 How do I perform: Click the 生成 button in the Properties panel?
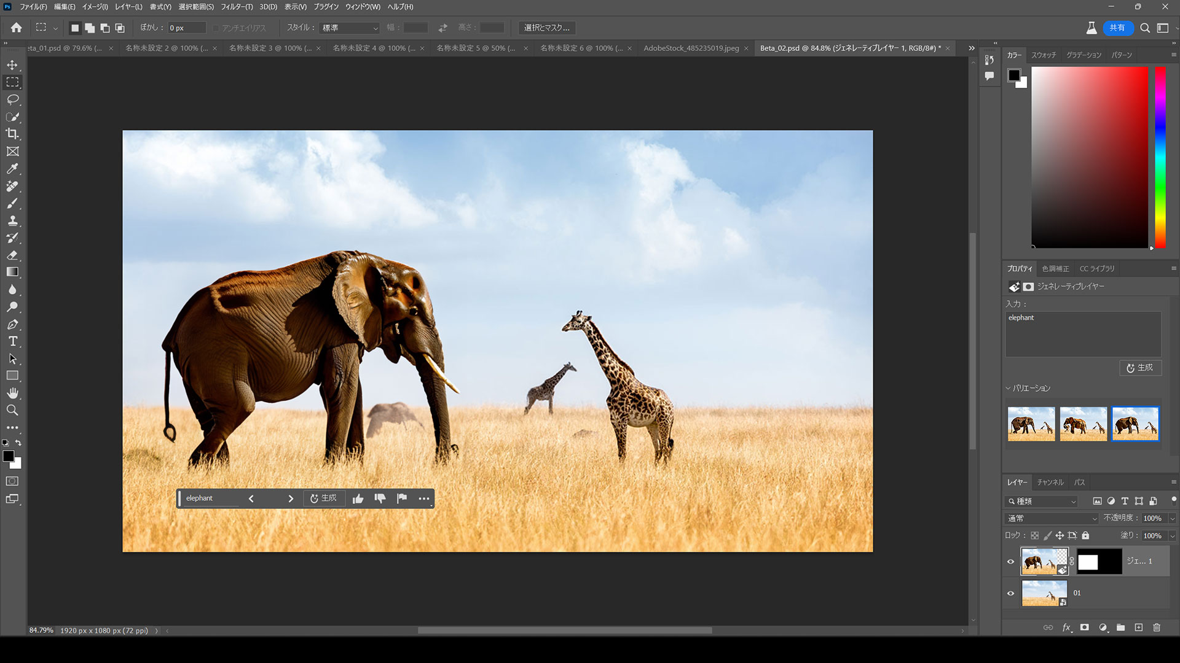[1140, 368]
